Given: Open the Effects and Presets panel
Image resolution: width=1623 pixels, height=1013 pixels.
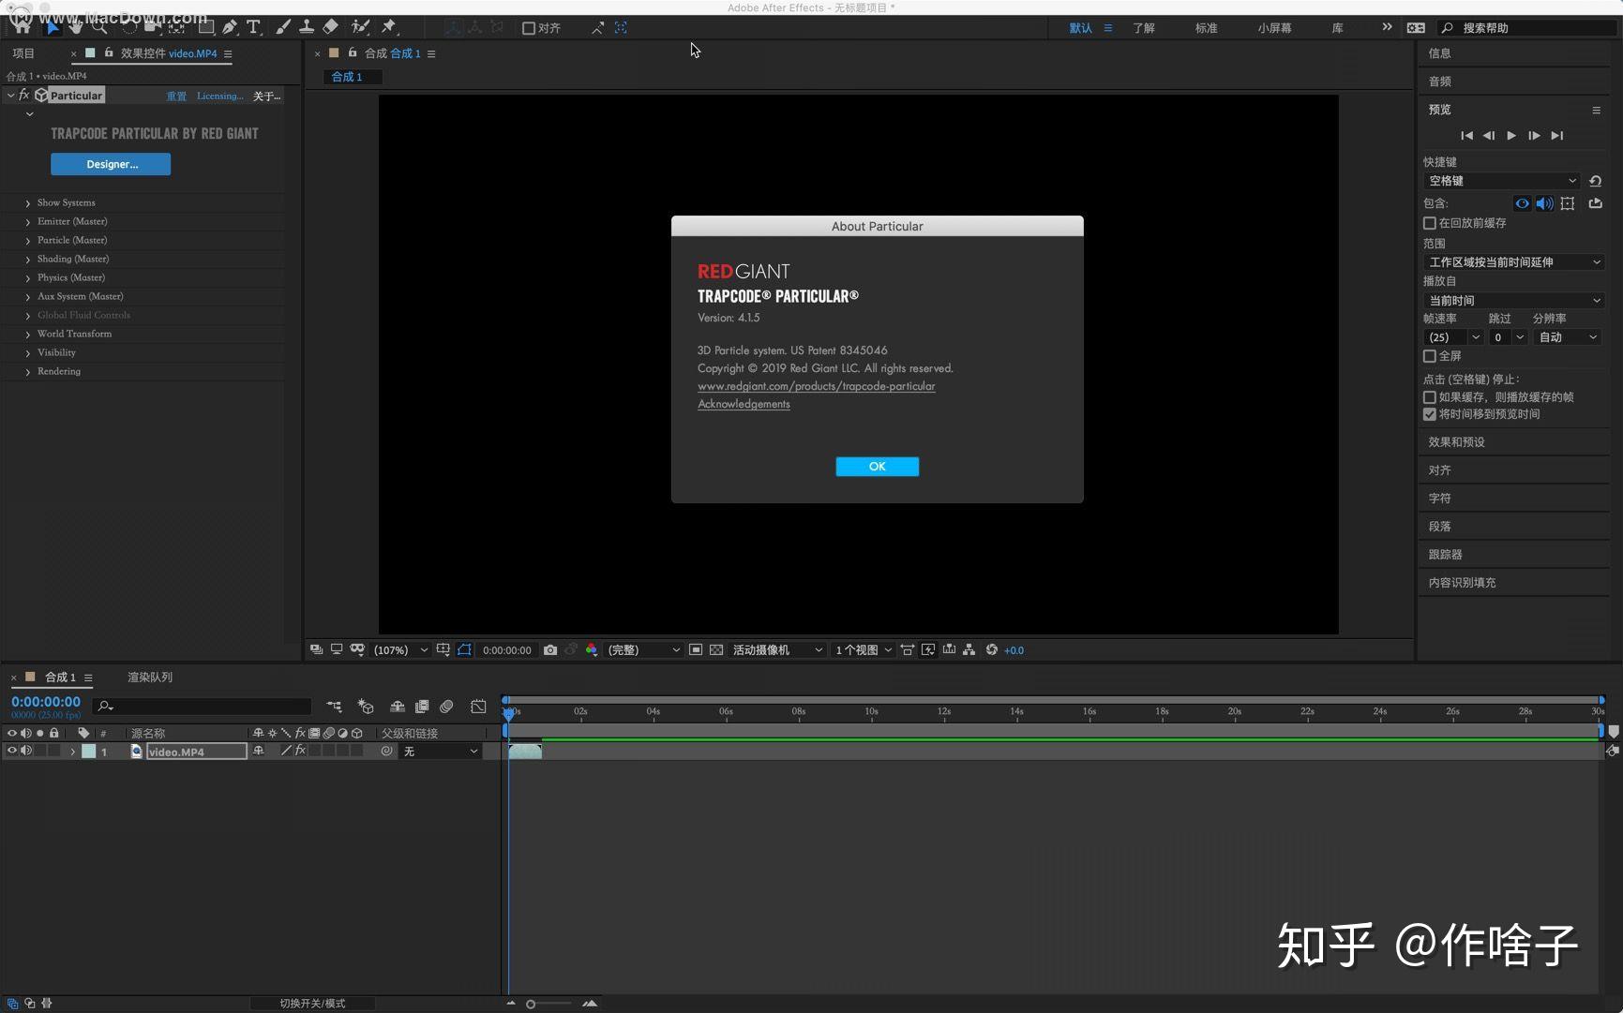Looking at the screenshot, I should [x=1456, y=441].
